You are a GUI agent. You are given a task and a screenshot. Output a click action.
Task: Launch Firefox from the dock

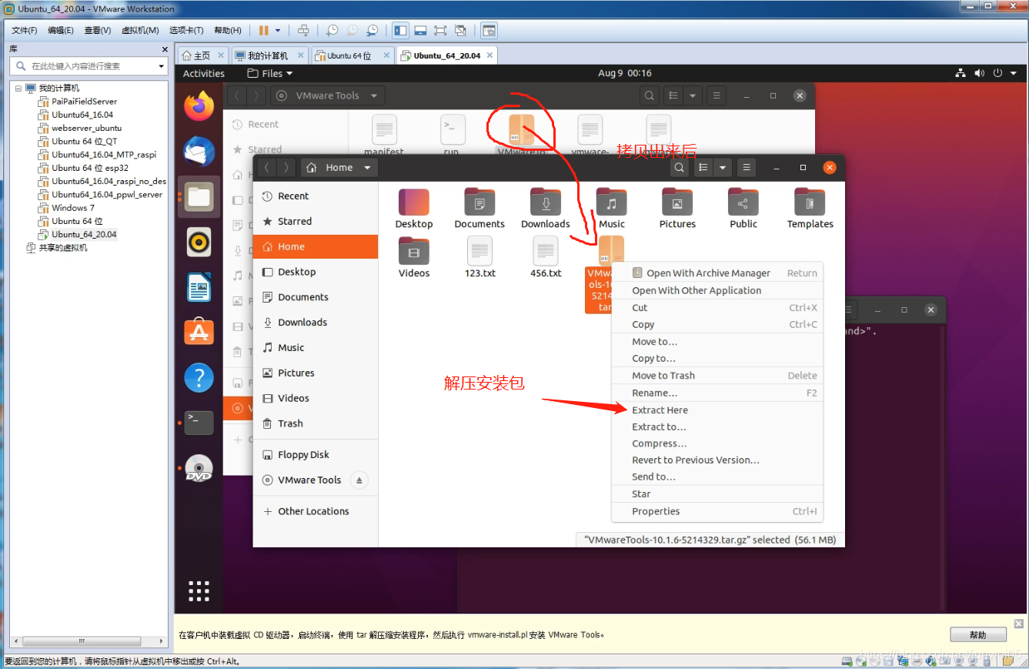(x=199, y=105)
